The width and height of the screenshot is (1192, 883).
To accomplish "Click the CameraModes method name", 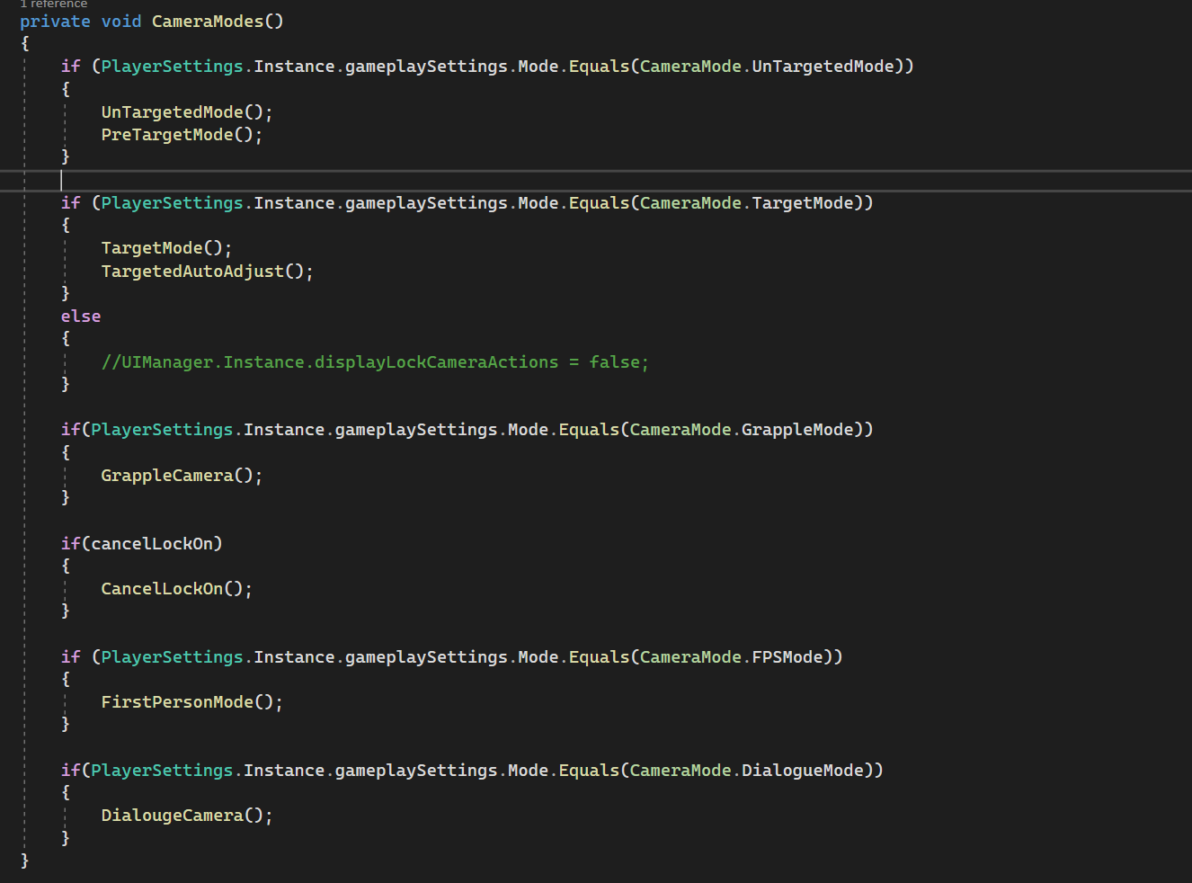I will tap(208, 21).
